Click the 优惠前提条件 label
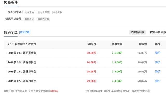The width and height of the screenshot is (166, 96). point(14,19)
